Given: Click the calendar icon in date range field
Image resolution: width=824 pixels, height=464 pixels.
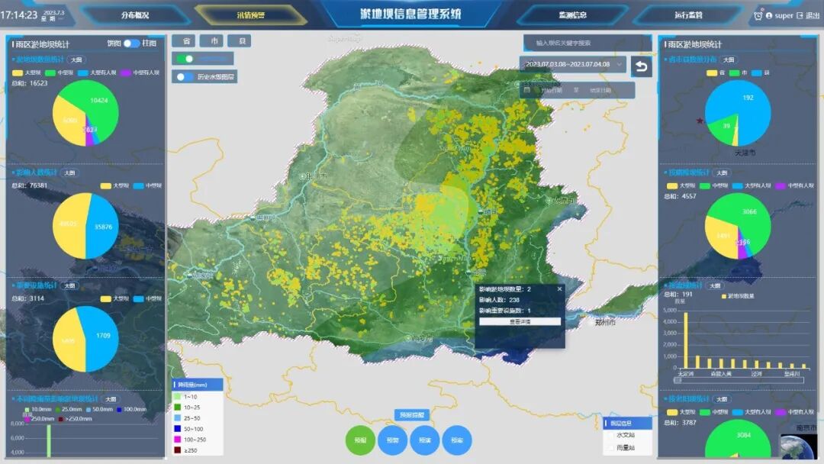Looking at the screenshot, I should [x=527, y=90].
